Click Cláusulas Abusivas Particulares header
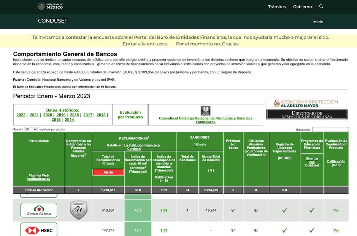This screenshot has height=236, width=357. point(256,148)
